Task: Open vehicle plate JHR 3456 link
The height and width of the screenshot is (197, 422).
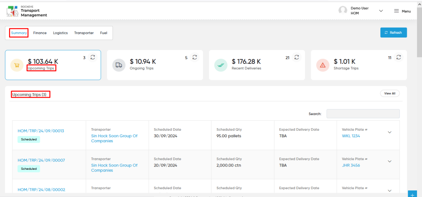Action: 351,165
